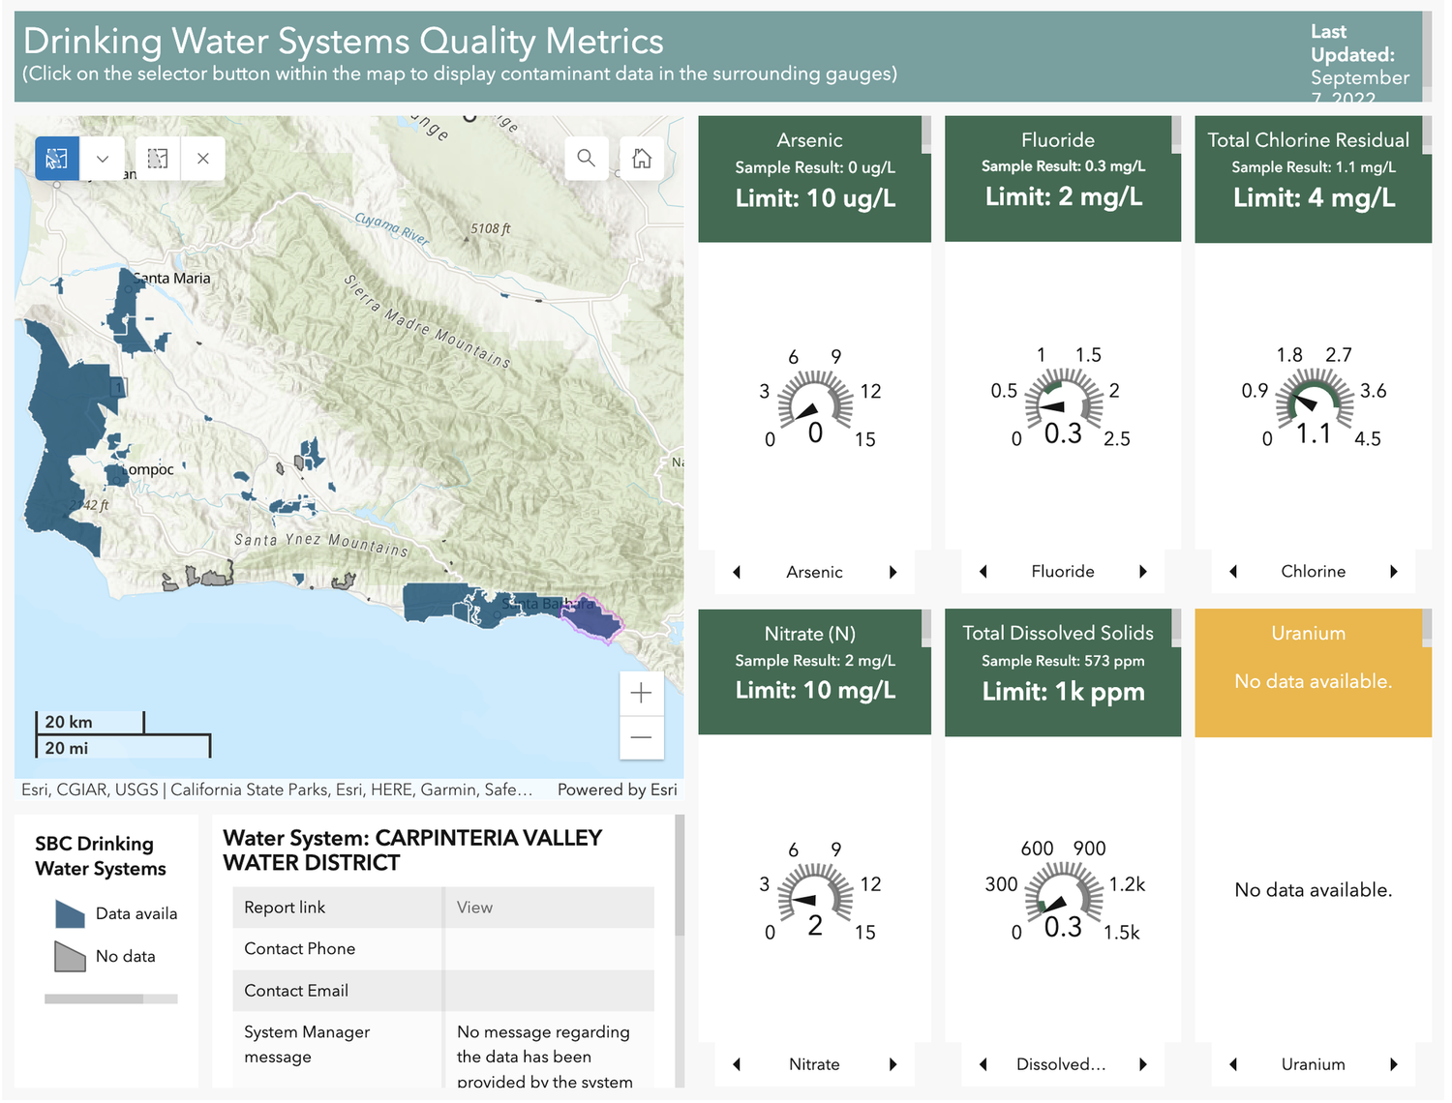Click Powered by Esri attribution link
1452x1103 pixels.
(618, 790)
